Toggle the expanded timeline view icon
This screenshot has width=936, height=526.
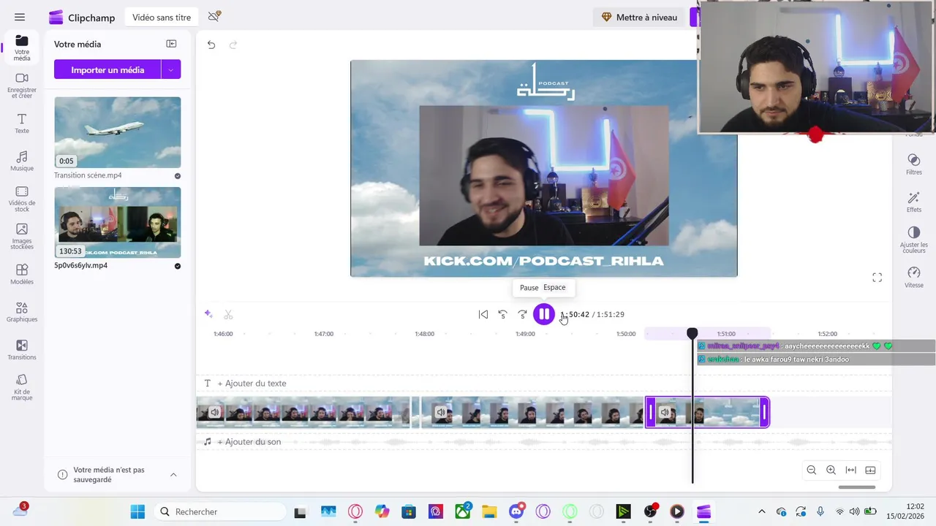point(870,470)
